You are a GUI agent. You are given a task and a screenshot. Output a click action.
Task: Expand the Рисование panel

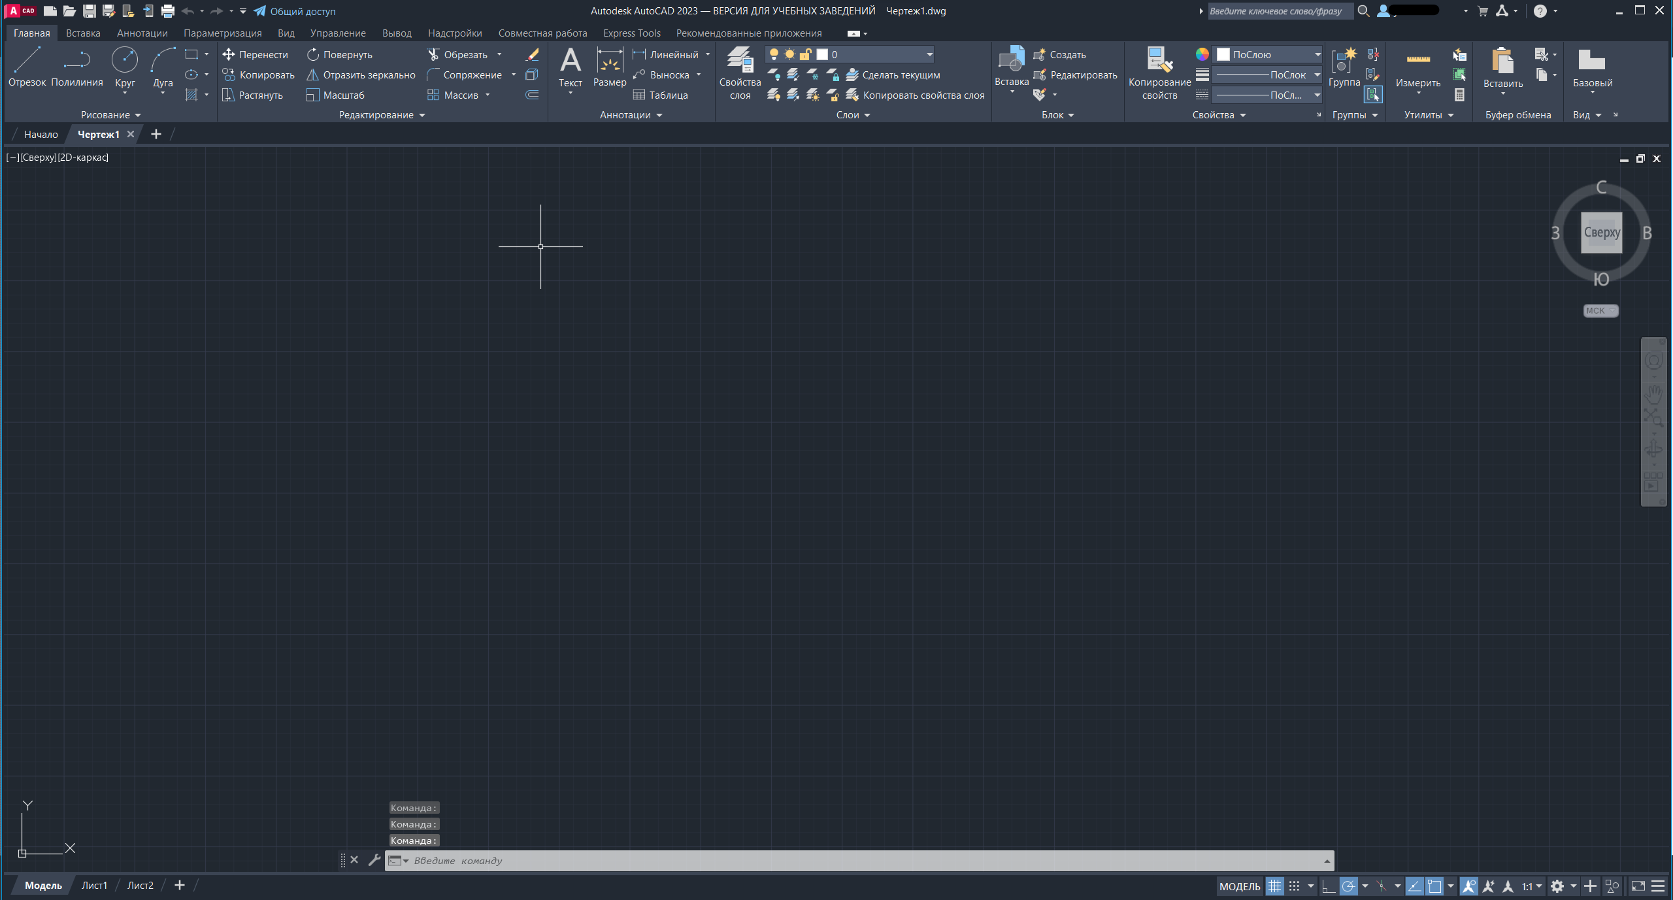click(x=110, y=115)
